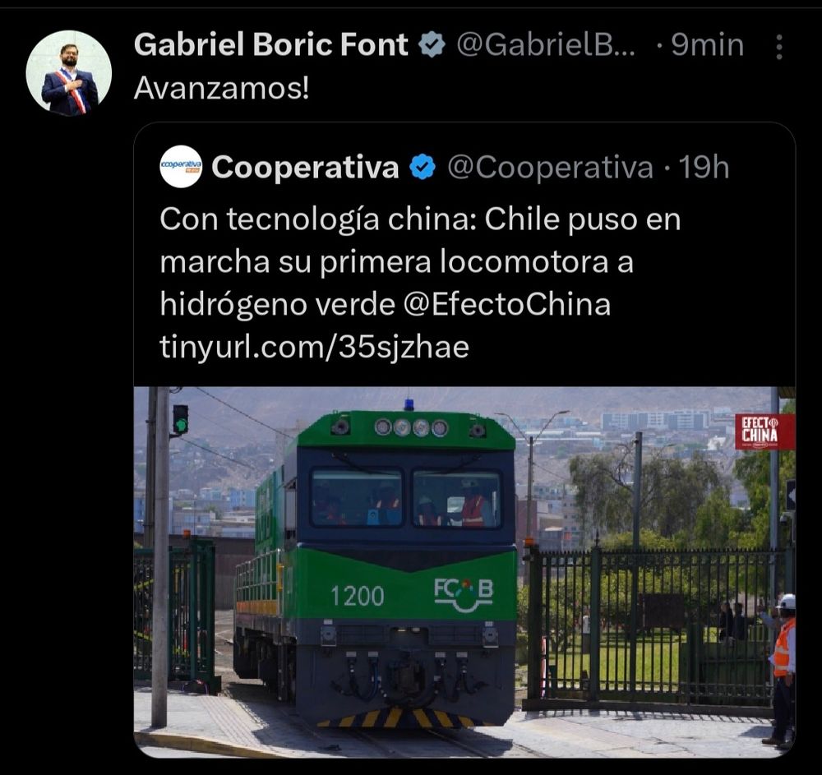Click Cooperativa's blue verified badge
The width and height of the screenshot is (822, 775).
(x=423, y=167)
